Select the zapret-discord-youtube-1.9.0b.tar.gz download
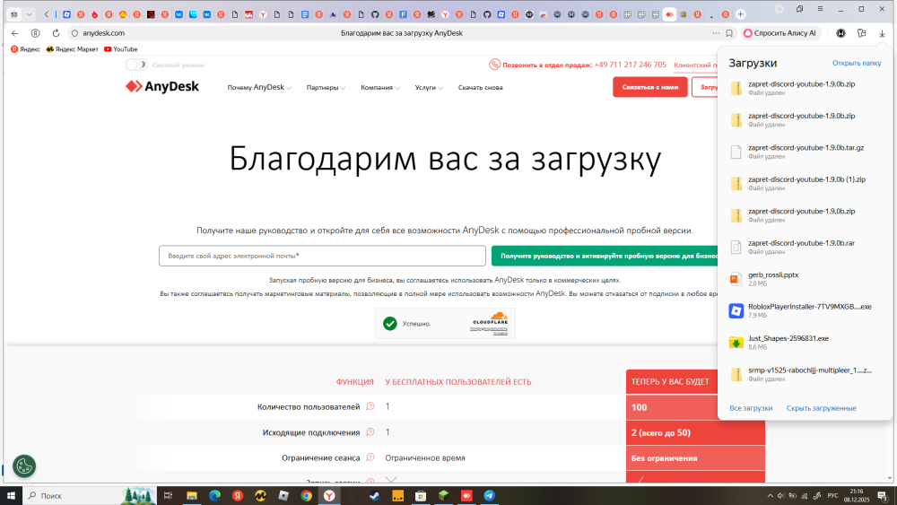897x505 pixels. (805, 152)
